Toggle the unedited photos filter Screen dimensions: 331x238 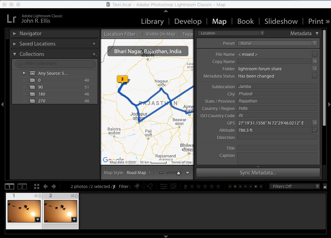click(173, 186)
